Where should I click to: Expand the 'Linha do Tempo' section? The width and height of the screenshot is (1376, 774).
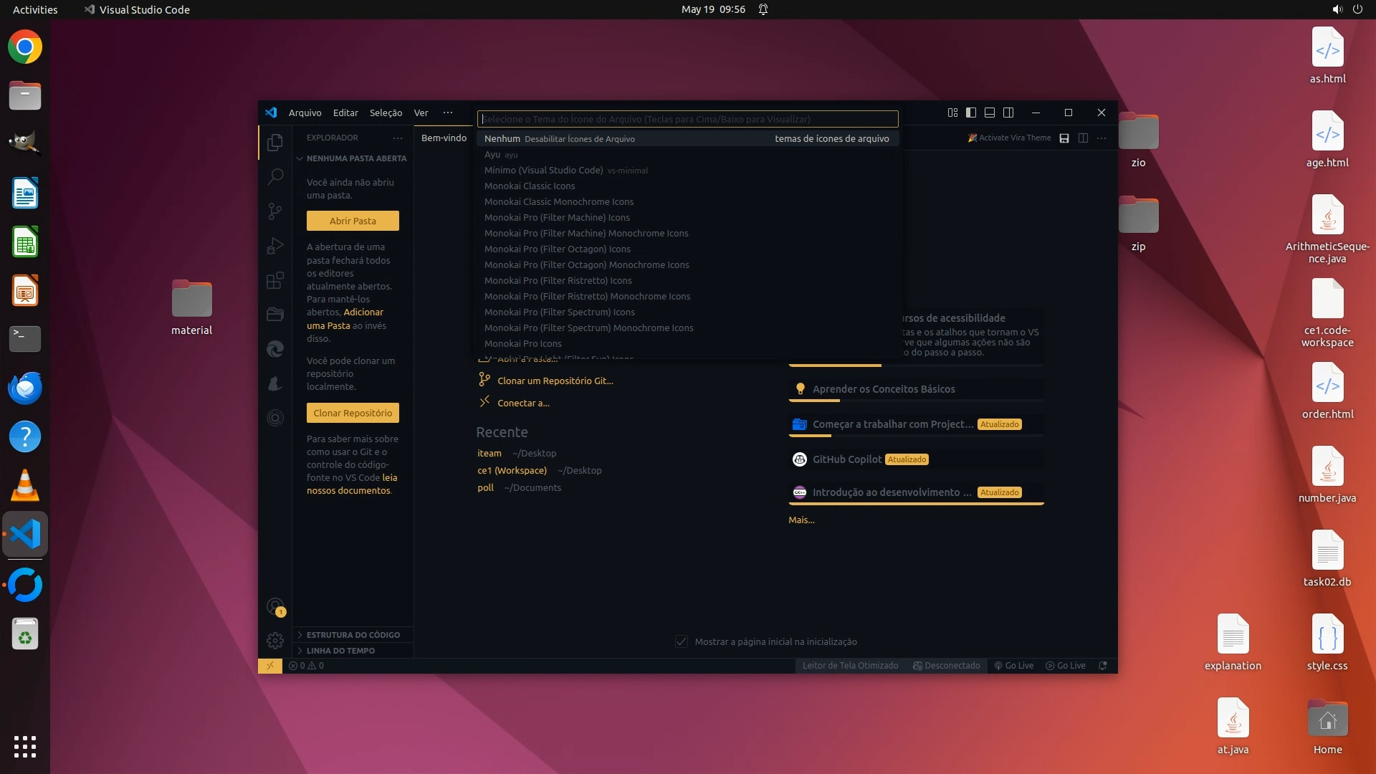(340, 651)
